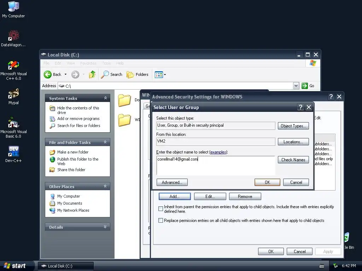Click Make a new folder task
Screen dimensions: 362x271
(x=73, y=152)
